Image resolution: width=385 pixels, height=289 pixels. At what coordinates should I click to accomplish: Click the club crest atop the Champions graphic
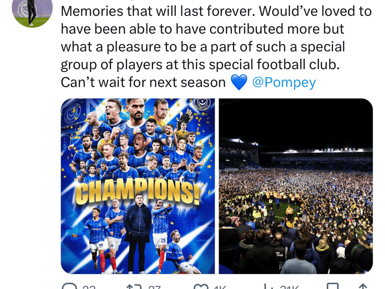(202, 104)
